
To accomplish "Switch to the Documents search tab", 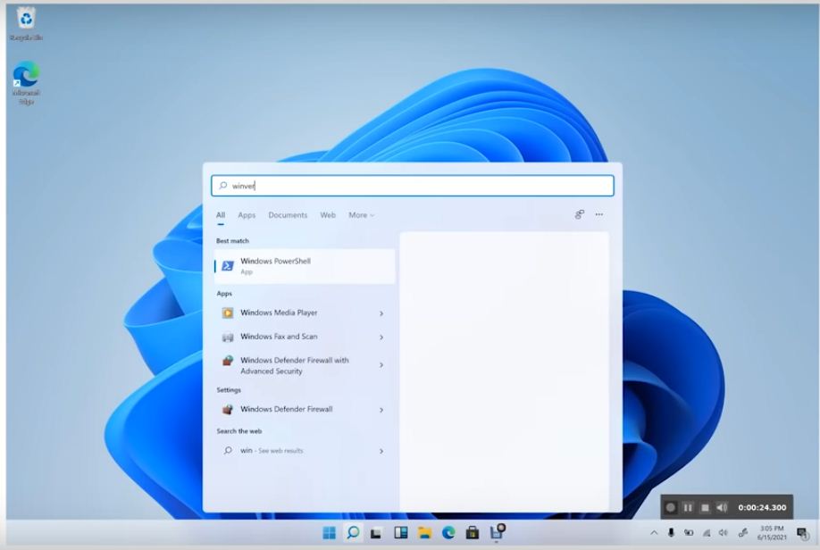I will coord(288,215).
